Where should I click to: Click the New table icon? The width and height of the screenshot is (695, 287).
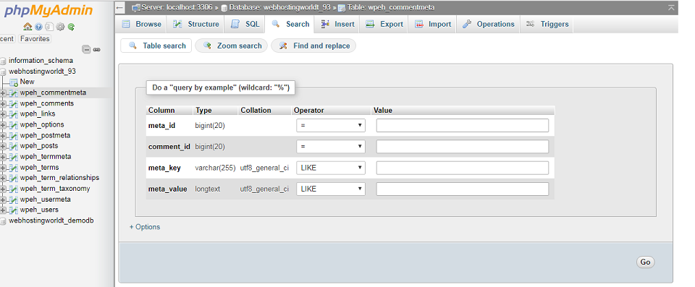click(14, 82)
